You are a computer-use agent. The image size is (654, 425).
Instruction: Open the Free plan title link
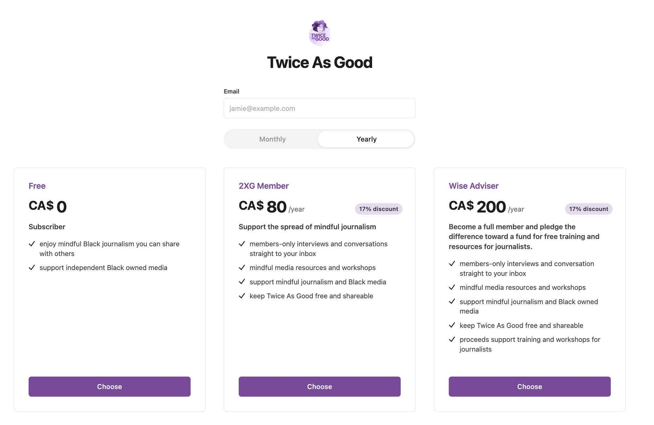coord(37,186)
